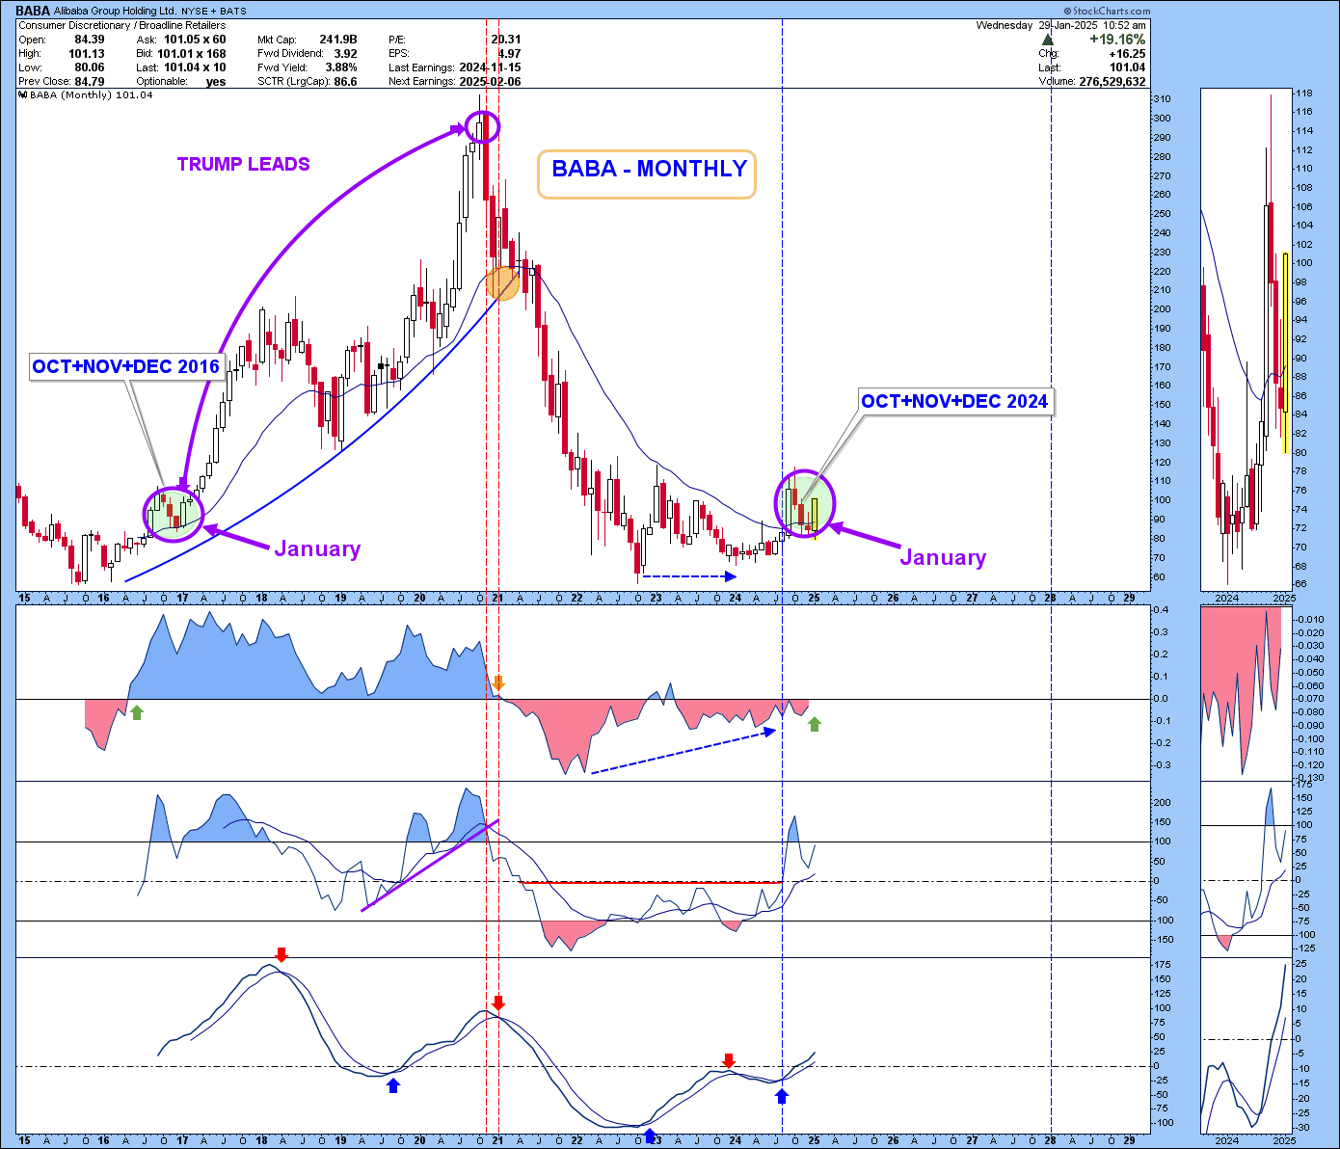Select the TRUMP LEADS text annotation

click(243, 165)
